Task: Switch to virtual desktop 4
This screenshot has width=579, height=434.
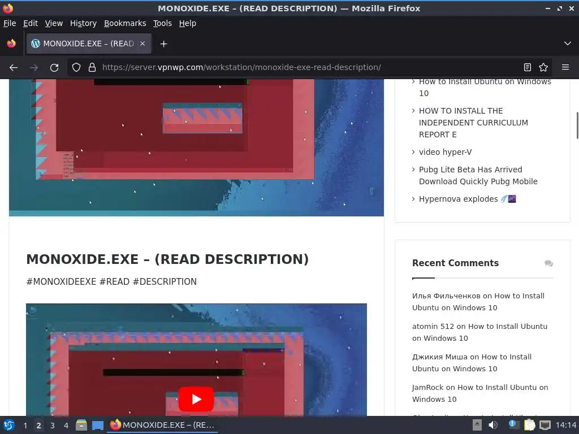Action: click(x=66, y=426)
